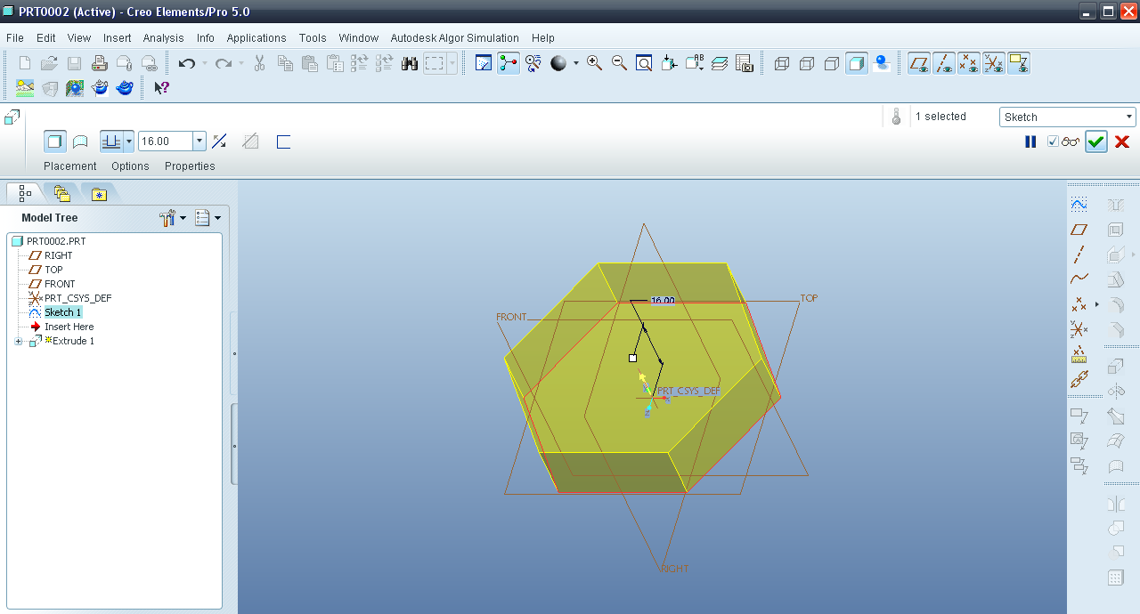Click the Reorient view icon
The height and width of the screenshot is (614, 1140).
(670, 63)
